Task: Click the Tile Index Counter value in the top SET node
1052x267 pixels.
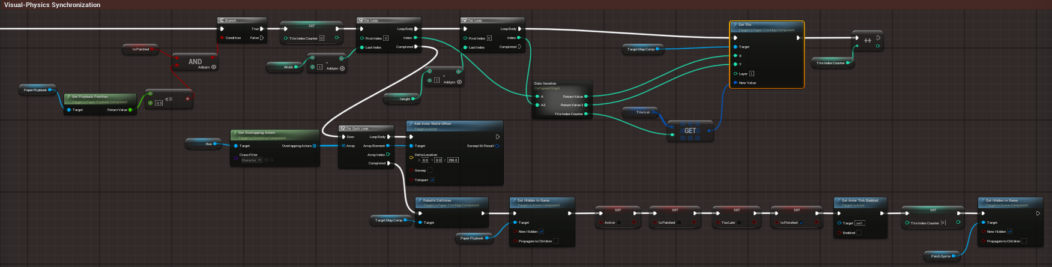Action: (321, 38)
